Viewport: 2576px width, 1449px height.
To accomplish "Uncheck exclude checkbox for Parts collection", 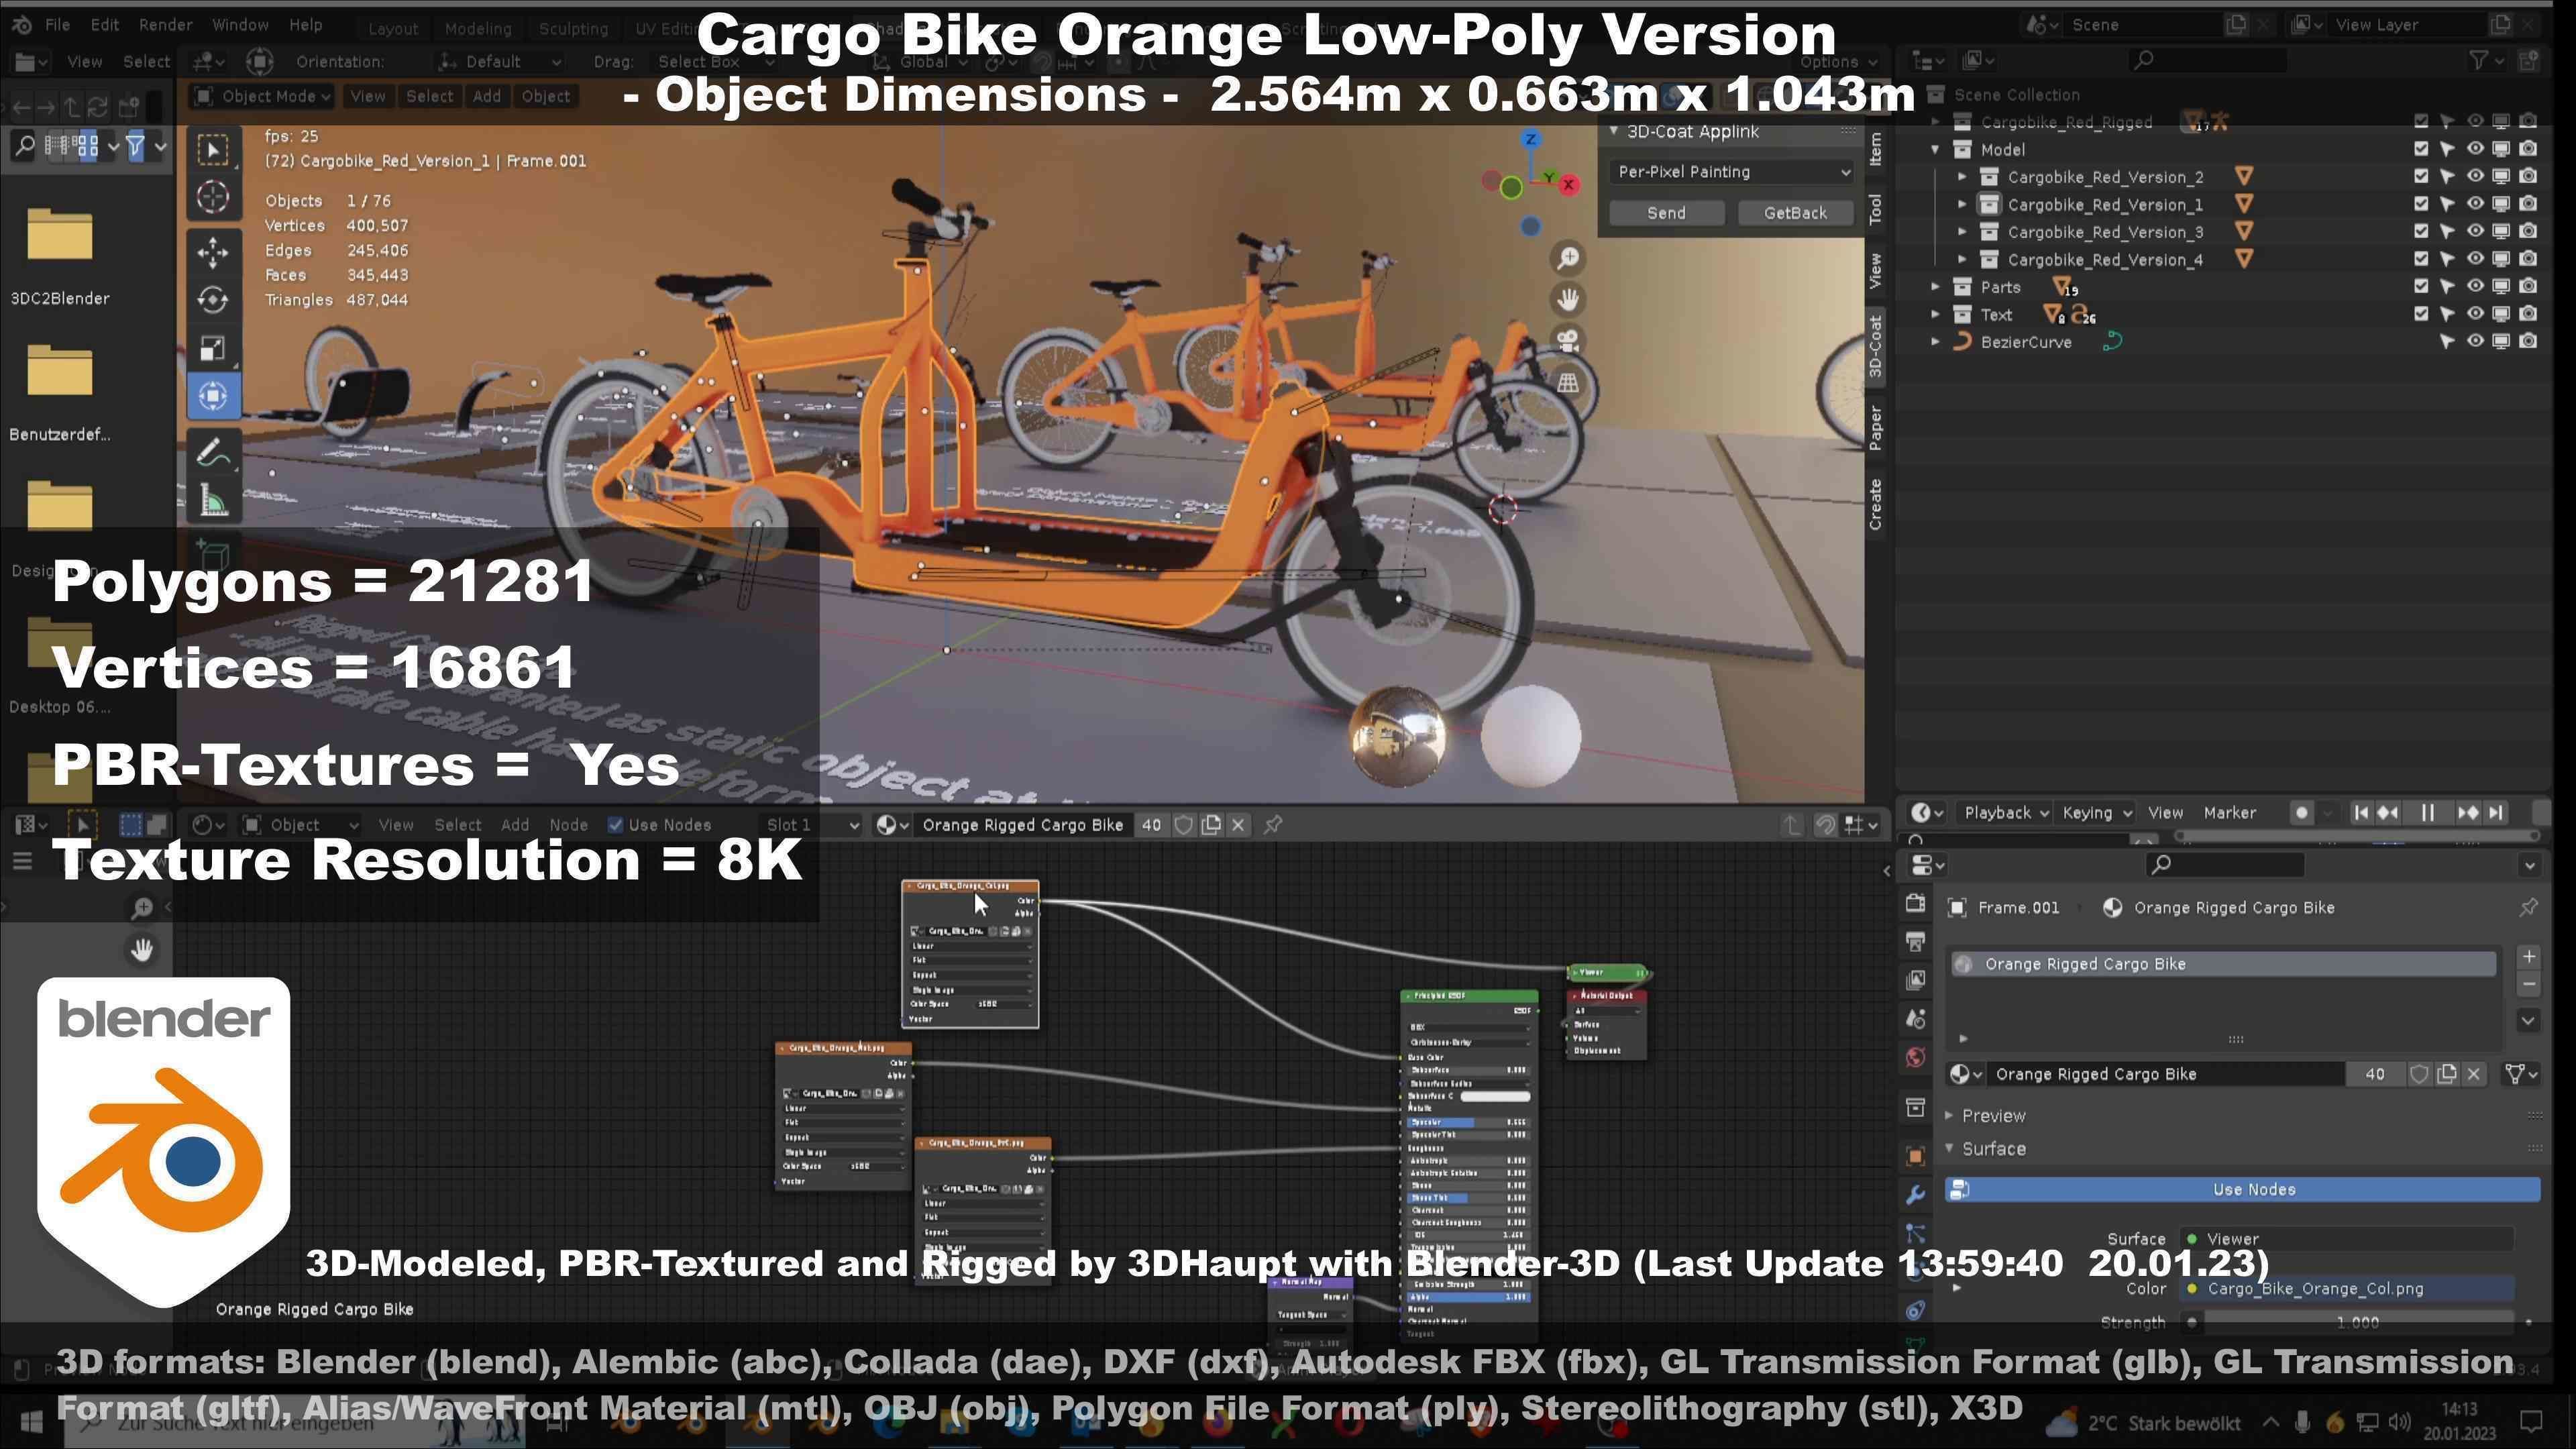I will coord(2420,286).
